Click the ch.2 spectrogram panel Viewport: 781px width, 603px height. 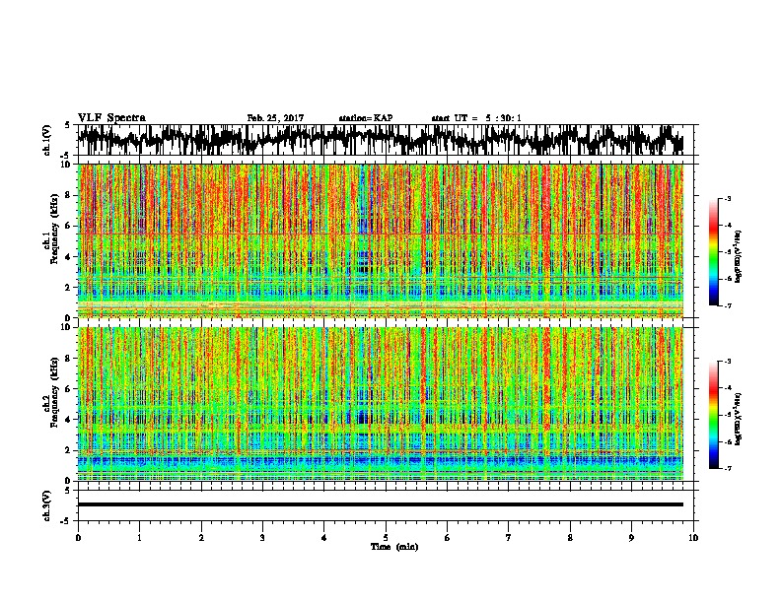(x=381, y=404)
